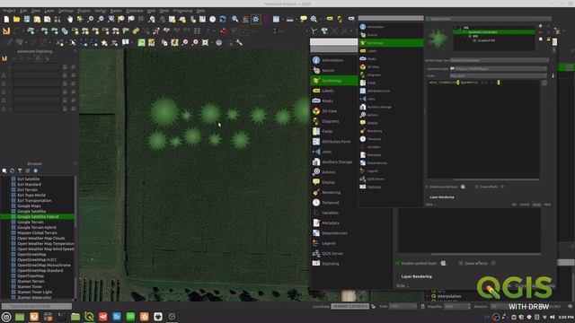Open the Firefox icon in the taskbar
Viewport: 575px width, 323px height.
[x=34, y=317]
